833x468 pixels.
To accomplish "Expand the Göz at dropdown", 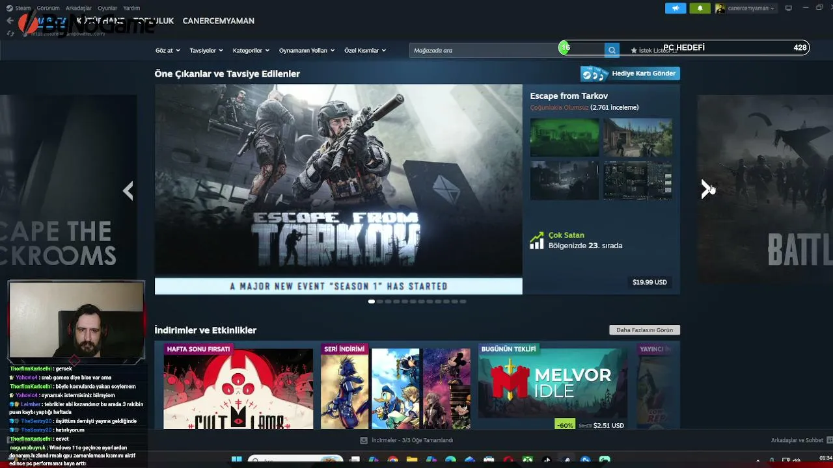I will pyautogui.click(x=168, y=50).
